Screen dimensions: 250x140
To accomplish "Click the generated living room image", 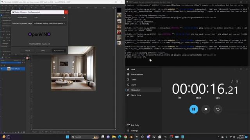I will (x=73, y=68).
